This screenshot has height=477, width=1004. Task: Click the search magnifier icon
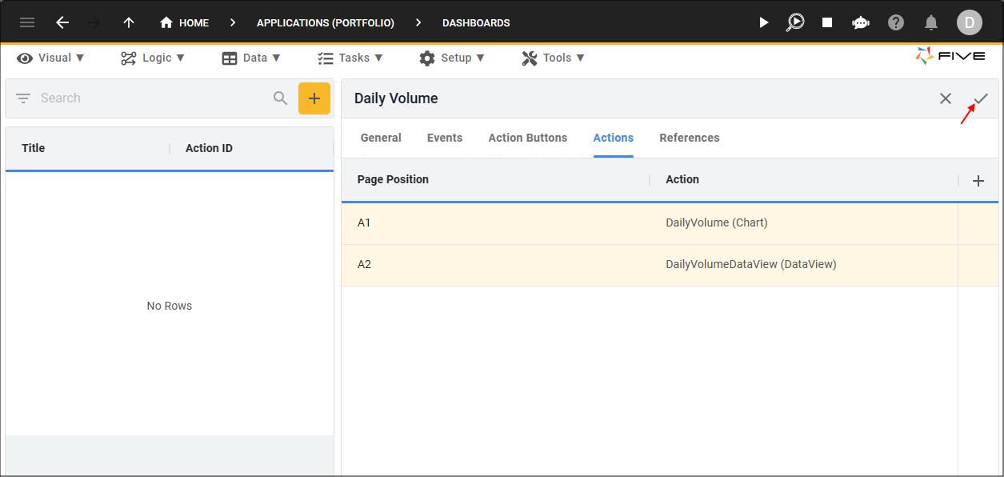[280, 98]
